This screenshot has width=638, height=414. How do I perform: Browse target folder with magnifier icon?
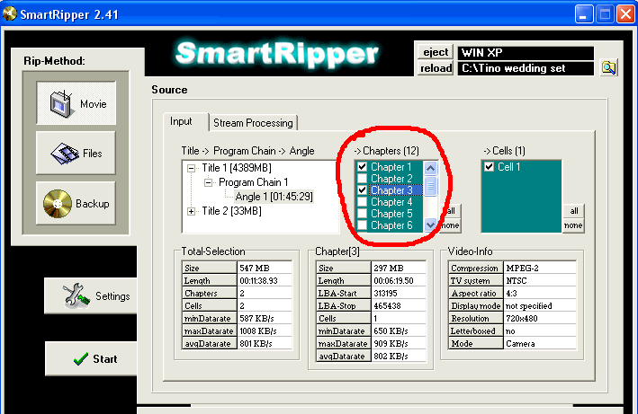click(608, 67)
